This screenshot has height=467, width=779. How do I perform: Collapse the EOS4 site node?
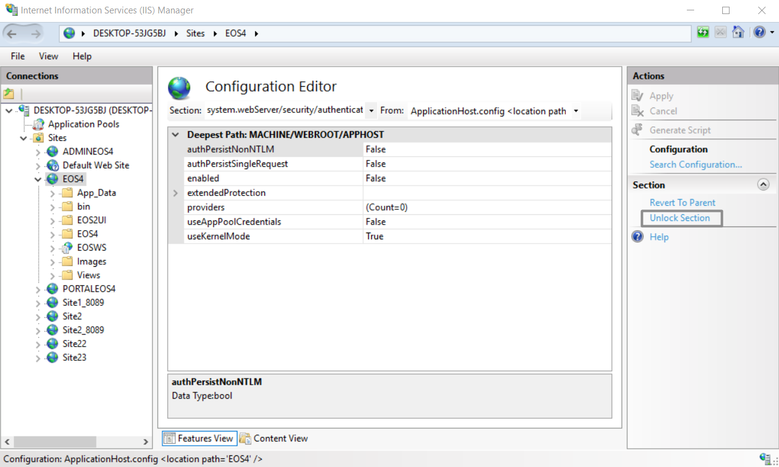tap(38, 179)
